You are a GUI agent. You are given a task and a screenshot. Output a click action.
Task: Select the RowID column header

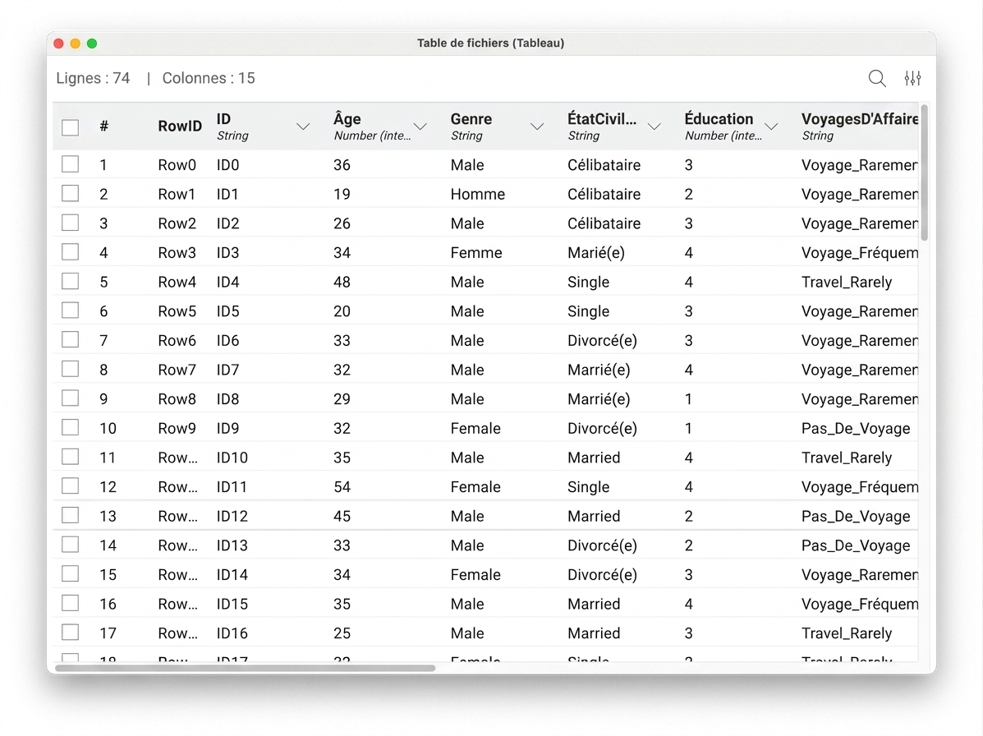point(180,126)
